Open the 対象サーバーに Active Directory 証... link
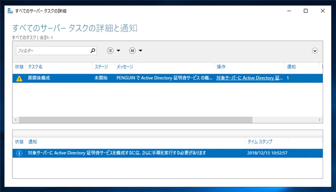The height and width of the screenshot is (192, 336). click(x=249, y=78)
